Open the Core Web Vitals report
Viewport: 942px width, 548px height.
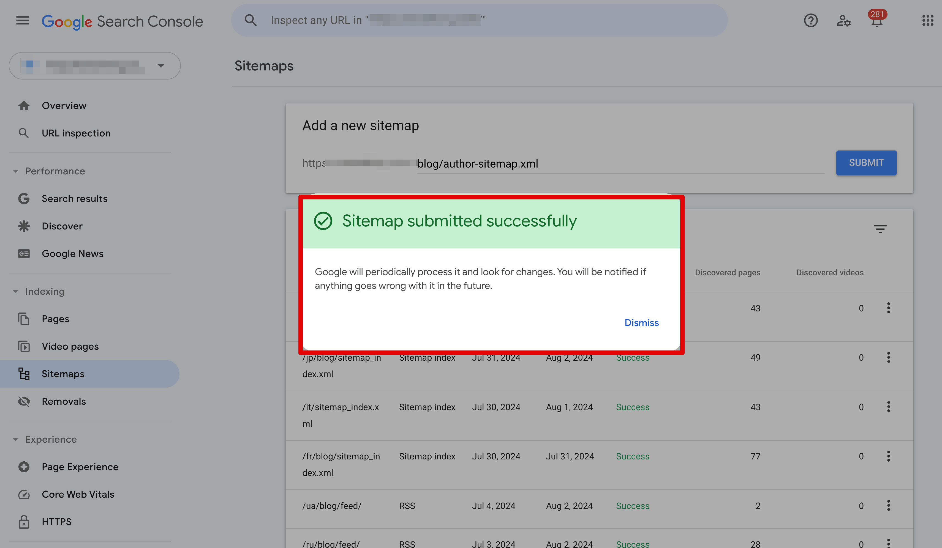click(x=78, y=494)
